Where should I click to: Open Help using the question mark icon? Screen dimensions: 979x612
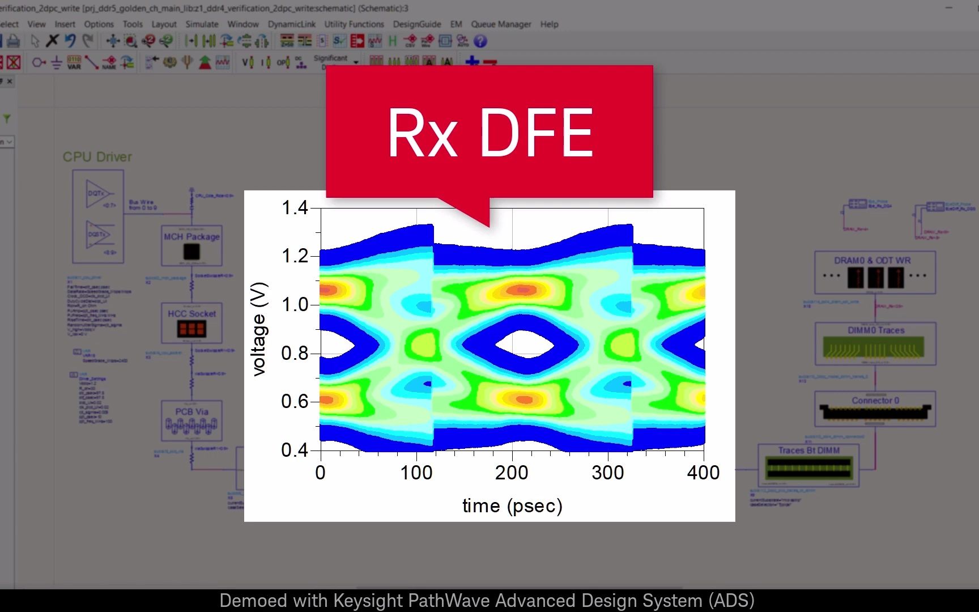coord(480,41)
